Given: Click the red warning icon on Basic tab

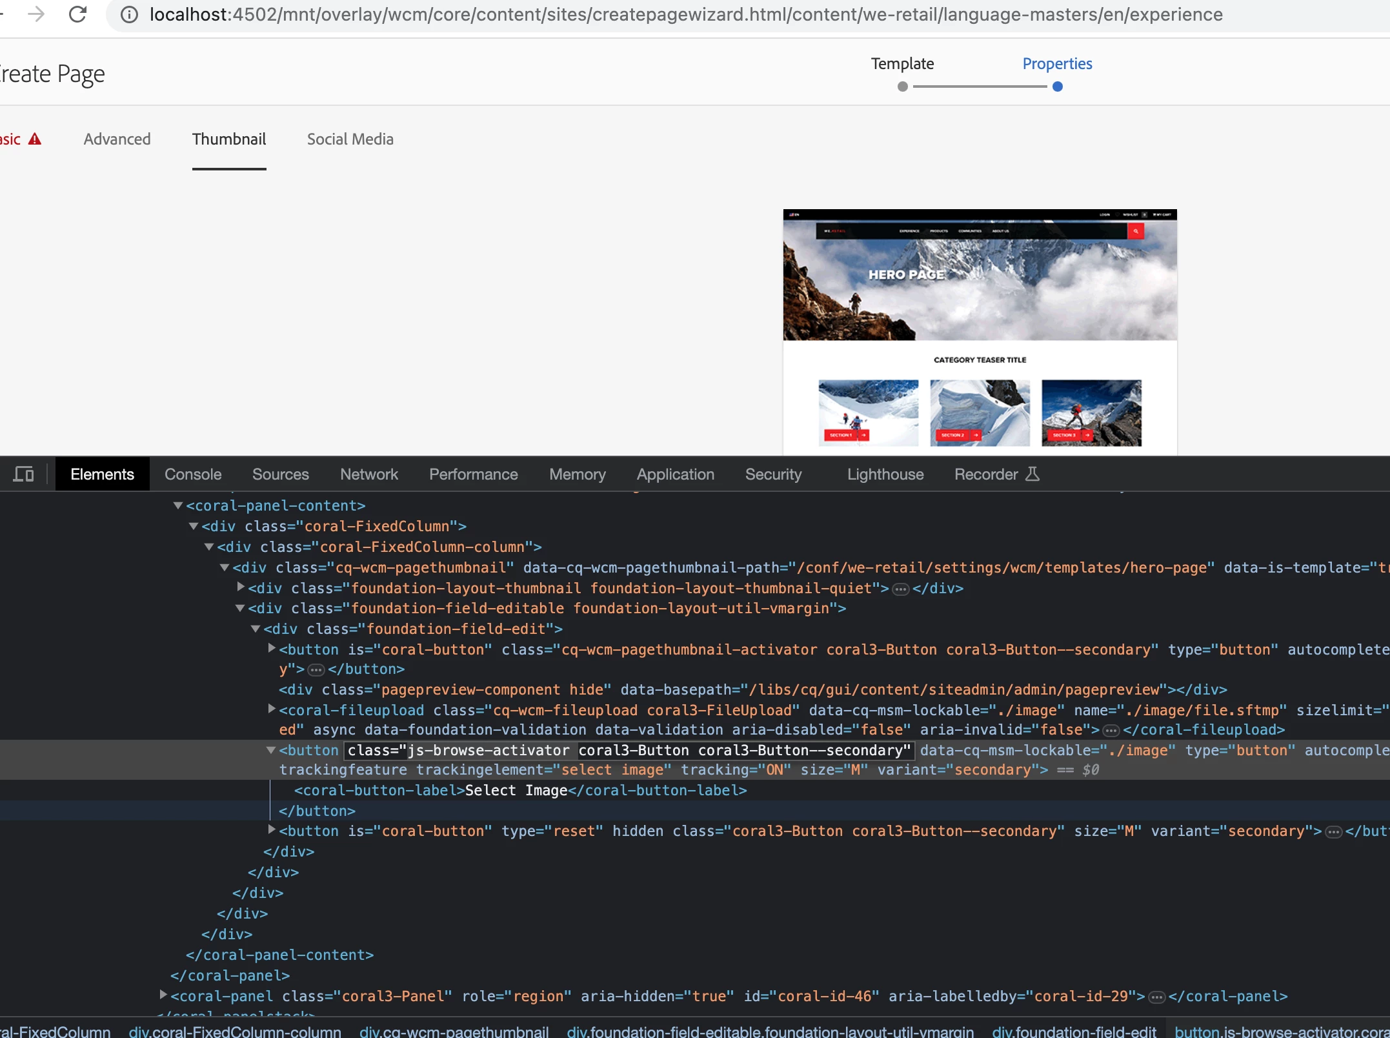Looking at the screenshot, I should click(x=35, y=139).
